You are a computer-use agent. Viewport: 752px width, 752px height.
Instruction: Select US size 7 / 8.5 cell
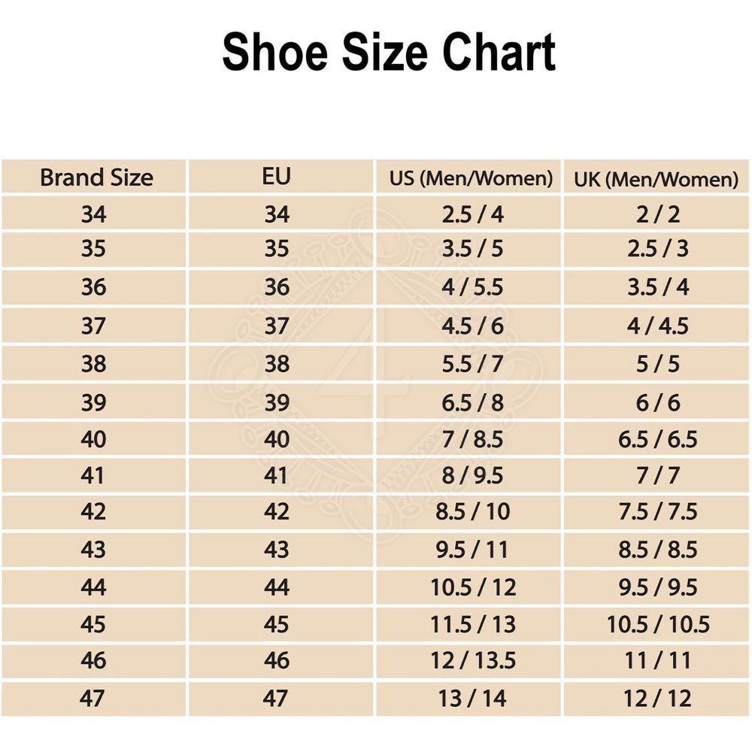click(x=472, y=439)
